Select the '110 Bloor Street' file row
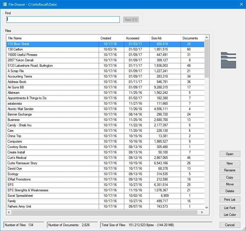 105,44
